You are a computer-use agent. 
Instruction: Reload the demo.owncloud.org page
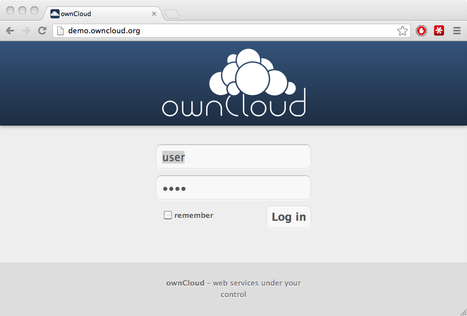[x=42, y=31]
